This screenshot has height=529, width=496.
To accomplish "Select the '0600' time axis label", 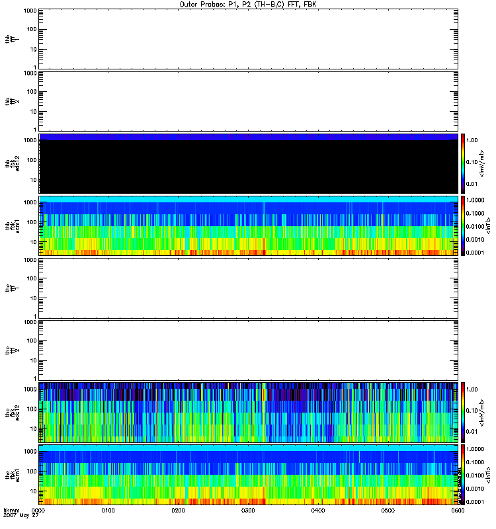I will click(x=458, y=510).
